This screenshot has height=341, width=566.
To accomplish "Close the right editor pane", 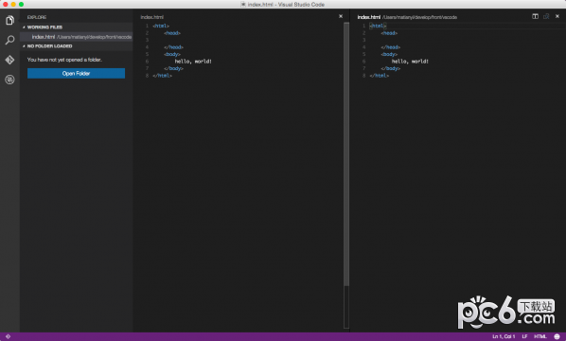I will (x=557, y=16).
